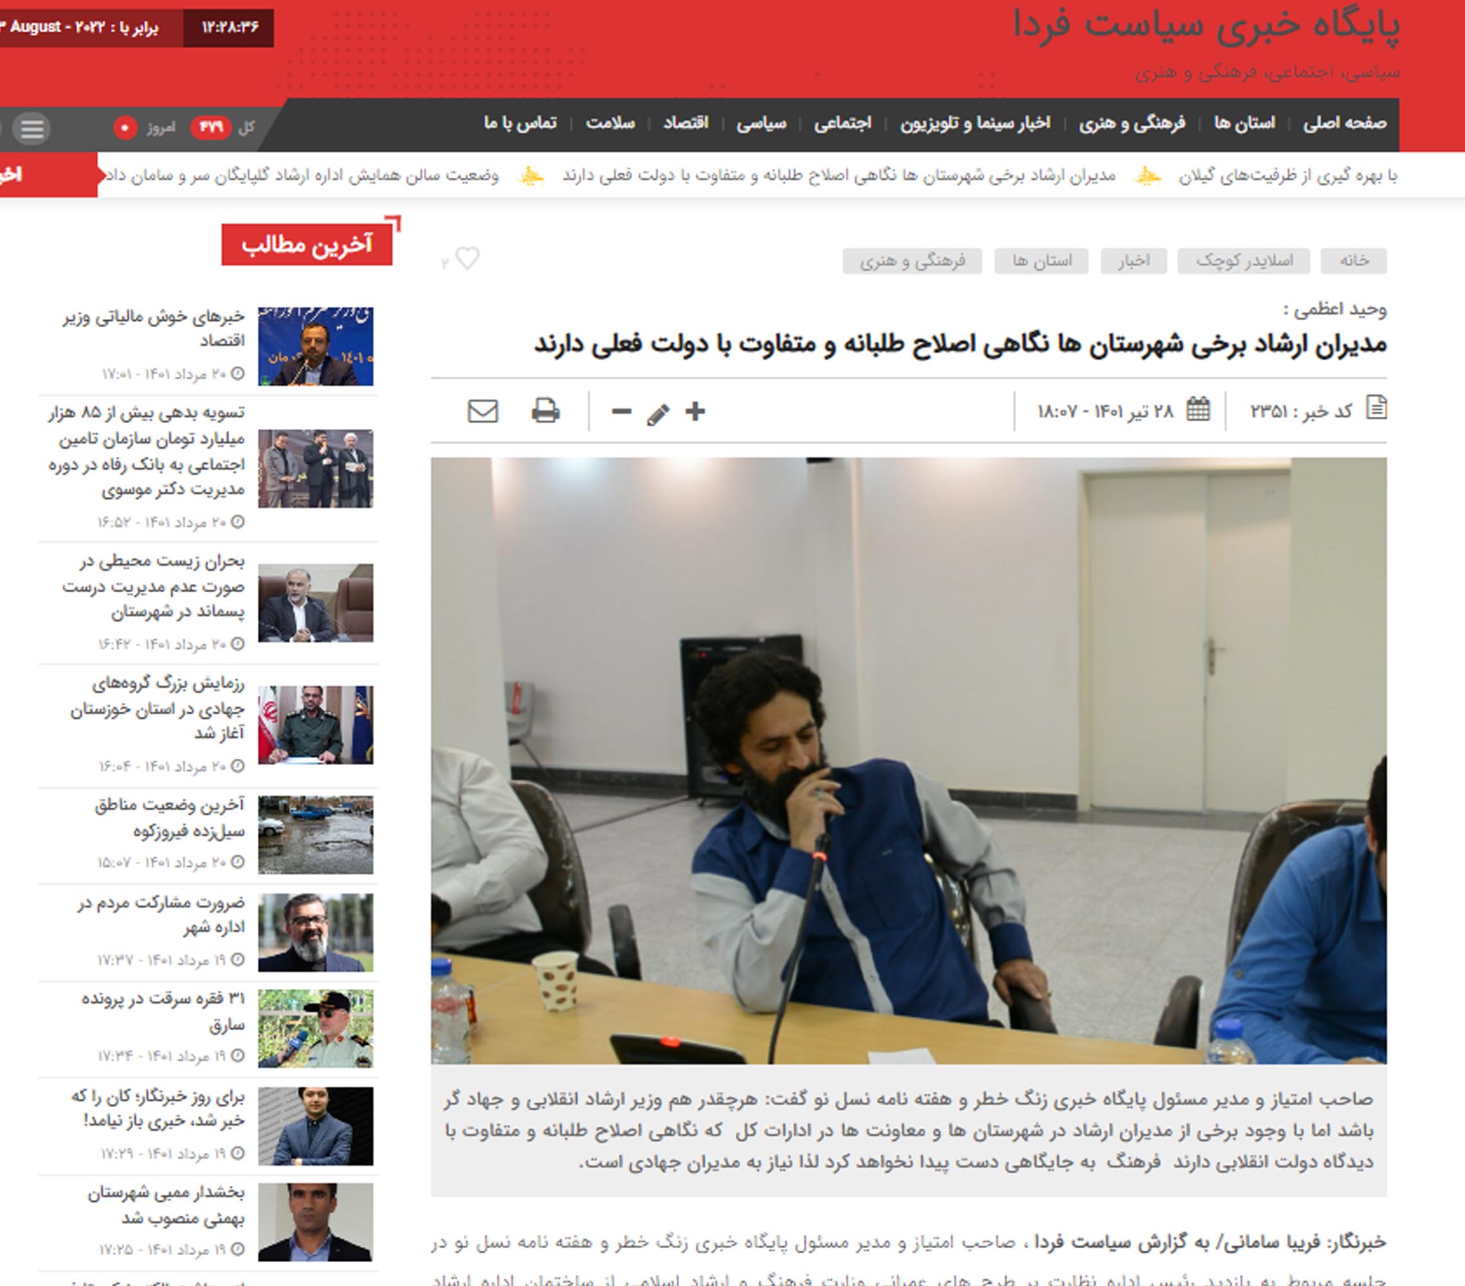Select اسلایدر کوچک breadcrumb tag

1244,261
